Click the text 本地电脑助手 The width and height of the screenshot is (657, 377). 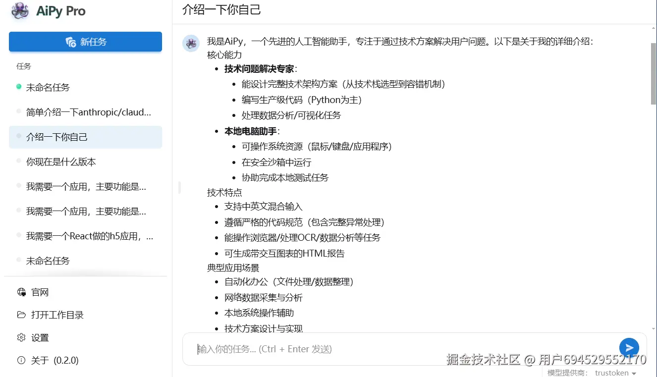tap(251, 131)
